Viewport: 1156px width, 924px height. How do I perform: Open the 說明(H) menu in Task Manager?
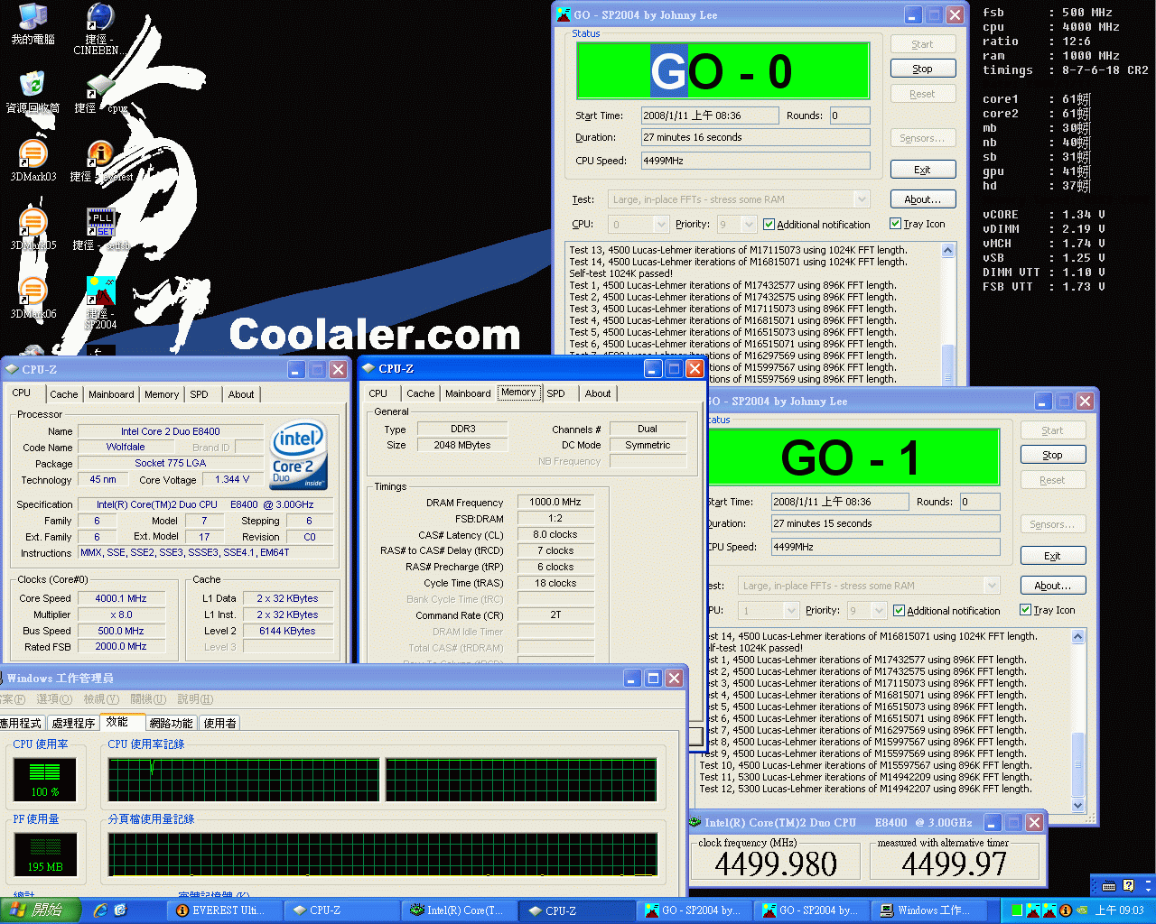click(195, 699)
